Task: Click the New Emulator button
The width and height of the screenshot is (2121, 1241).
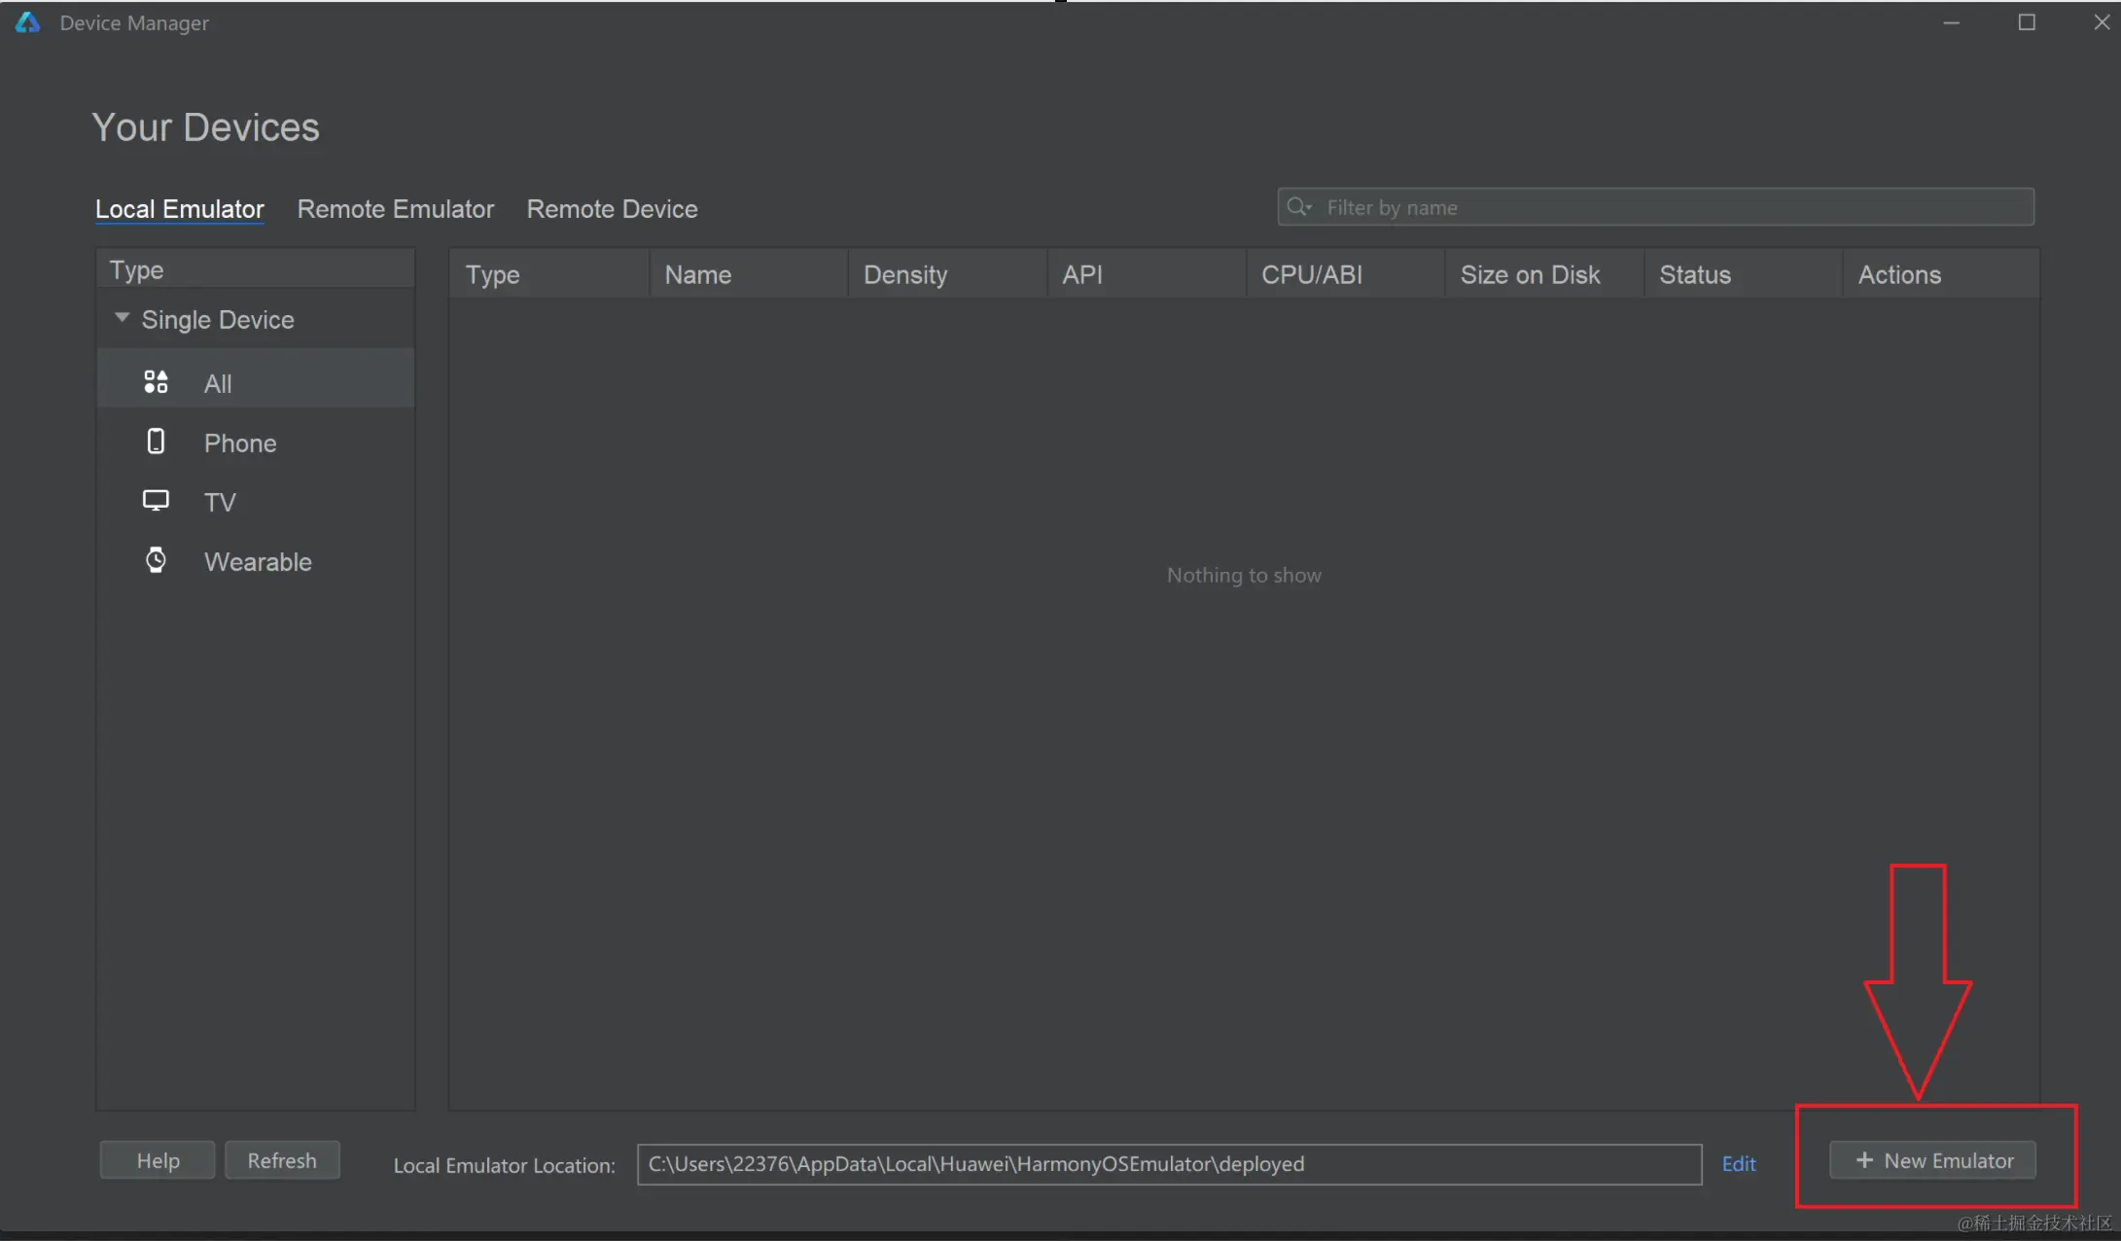Action: pos(1932,1160)
